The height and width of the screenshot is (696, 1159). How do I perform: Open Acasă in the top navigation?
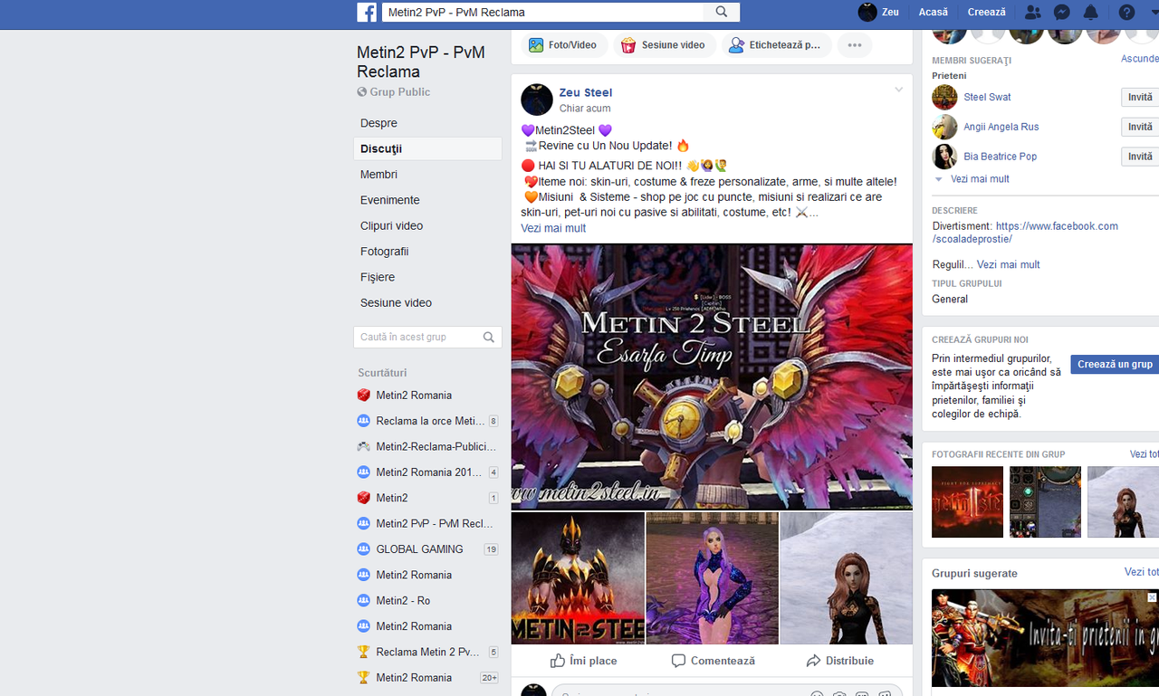[933, 12]
